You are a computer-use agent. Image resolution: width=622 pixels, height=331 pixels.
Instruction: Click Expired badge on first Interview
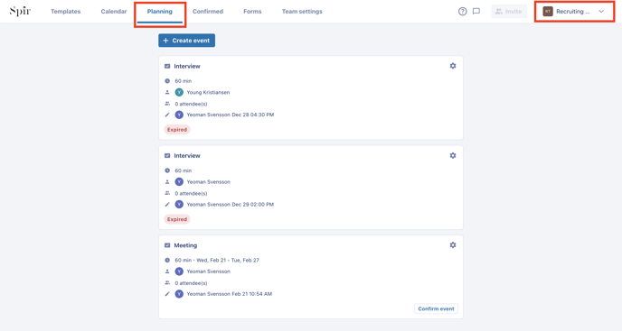(177, 130)
